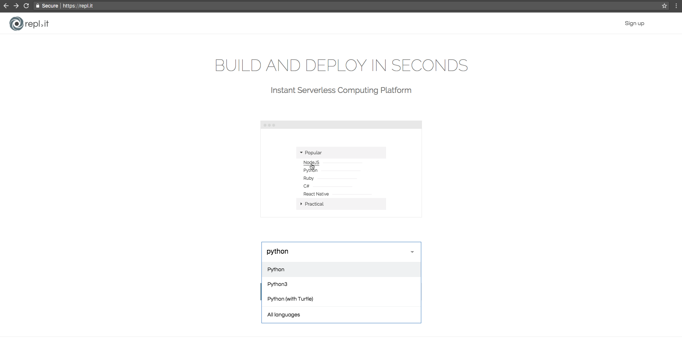Select Python in the Popular demo list

(x=310, y=170)
